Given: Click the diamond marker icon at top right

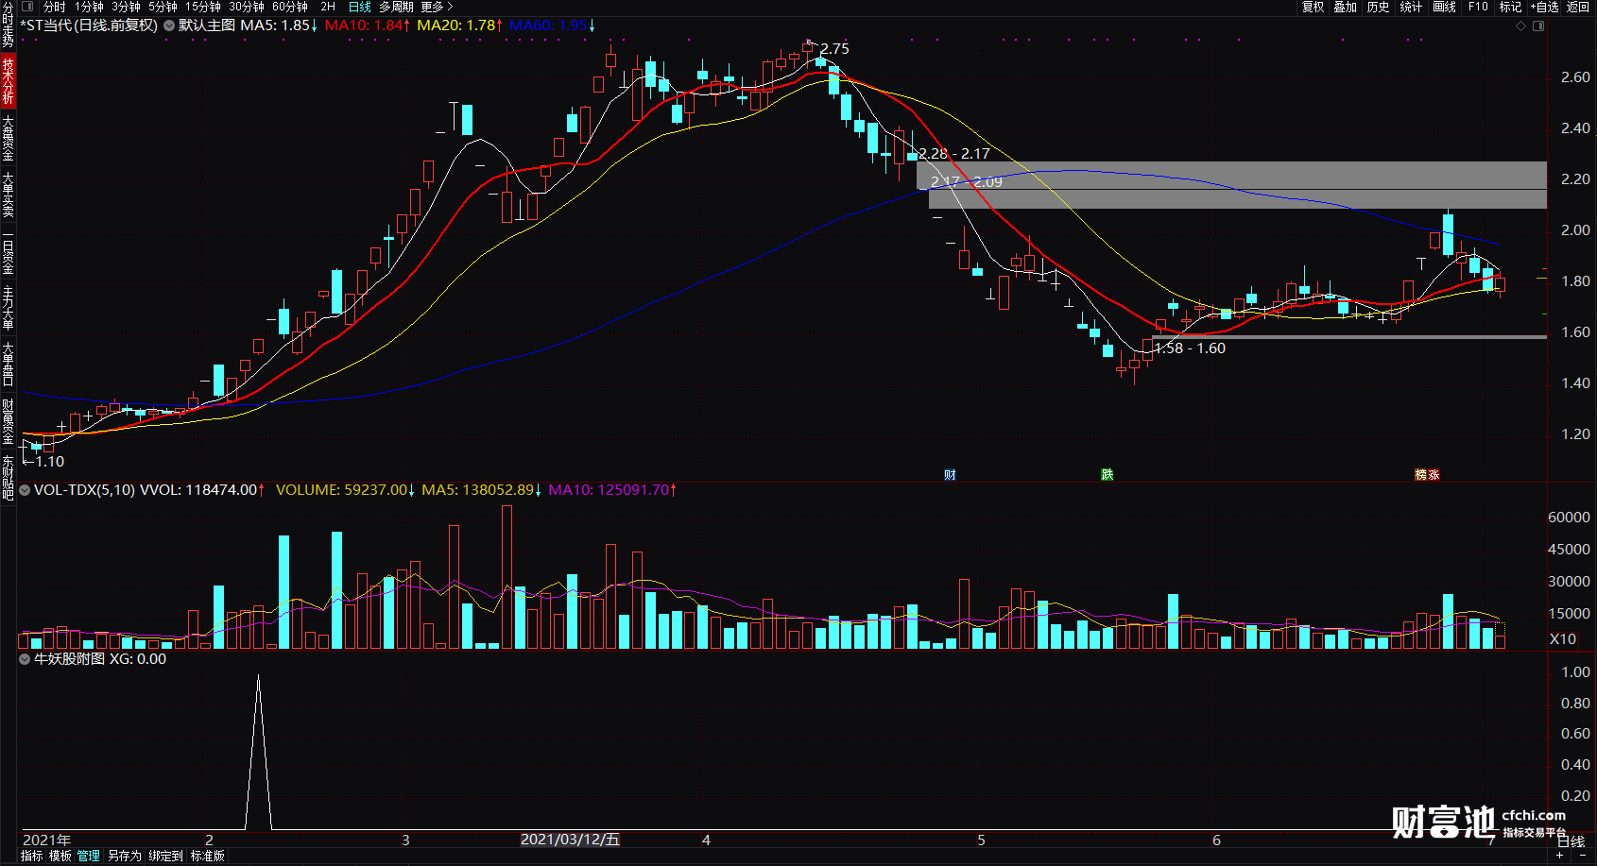Looking at the screenshot, I should (x=1521, y=25).
